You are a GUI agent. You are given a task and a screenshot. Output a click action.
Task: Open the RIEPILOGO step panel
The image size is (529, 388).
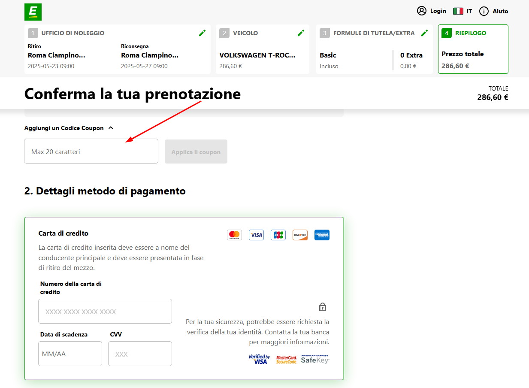click(473, 49)
